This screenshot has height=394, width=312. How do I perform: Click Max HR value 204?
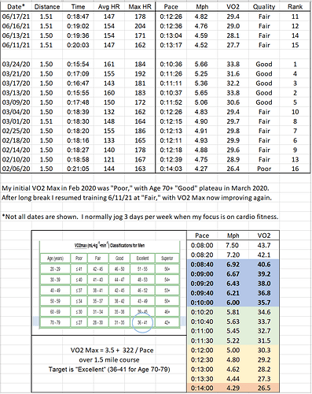point(140,26)
